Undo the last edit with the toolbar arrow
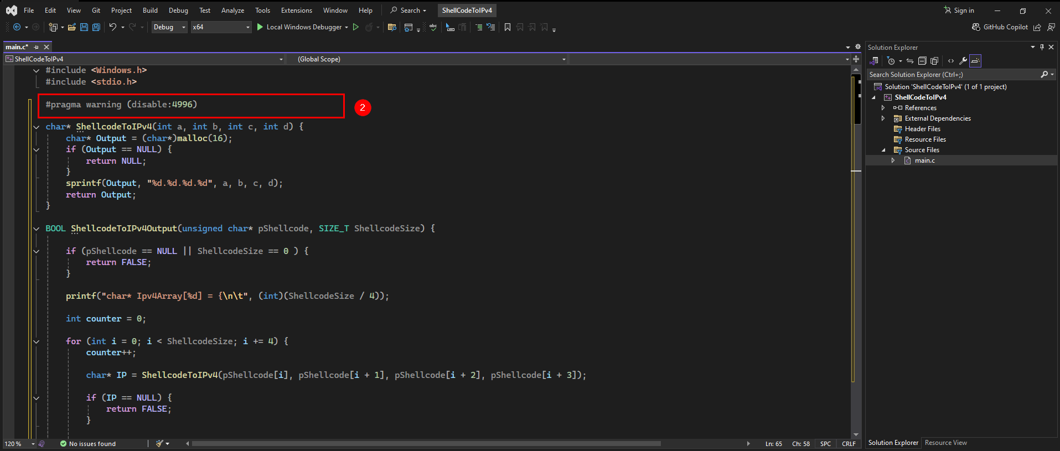Image resolution: width=1060 pixels, height=451 pixels. click(112, 27)
